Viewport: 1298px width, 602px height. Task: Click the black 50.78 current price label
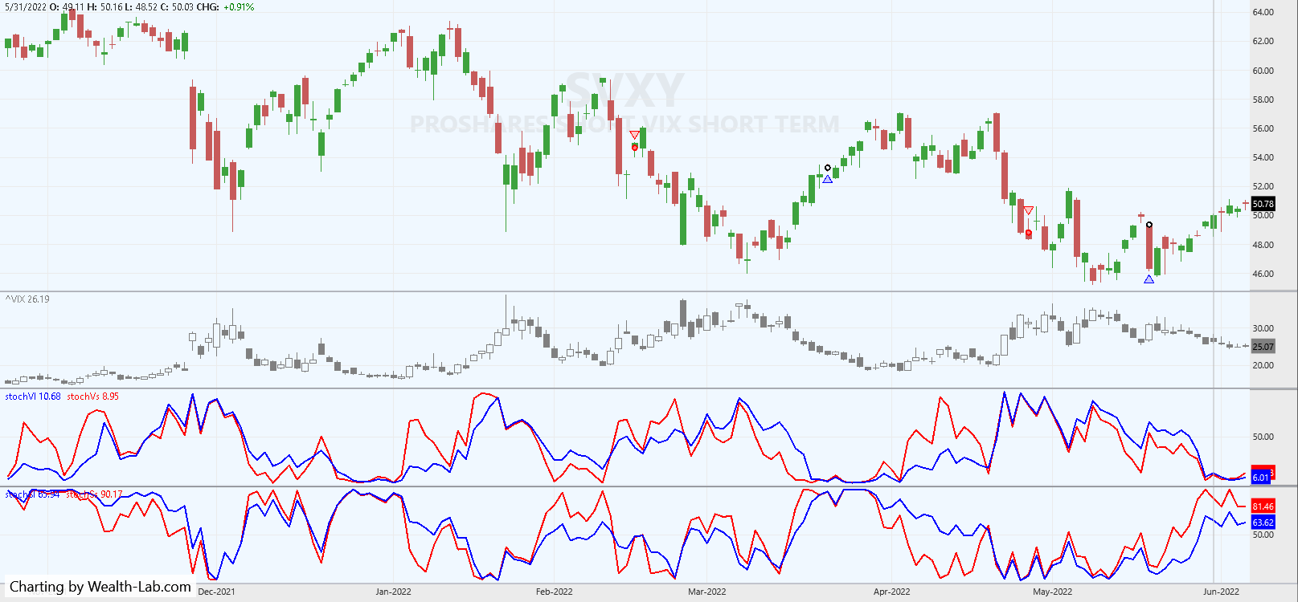[1263, 204]
